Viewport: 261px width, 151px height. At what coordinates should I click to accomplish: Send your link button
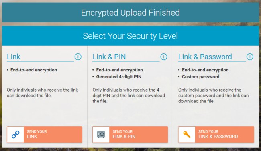pyautogui.click(x=45, y=135)
